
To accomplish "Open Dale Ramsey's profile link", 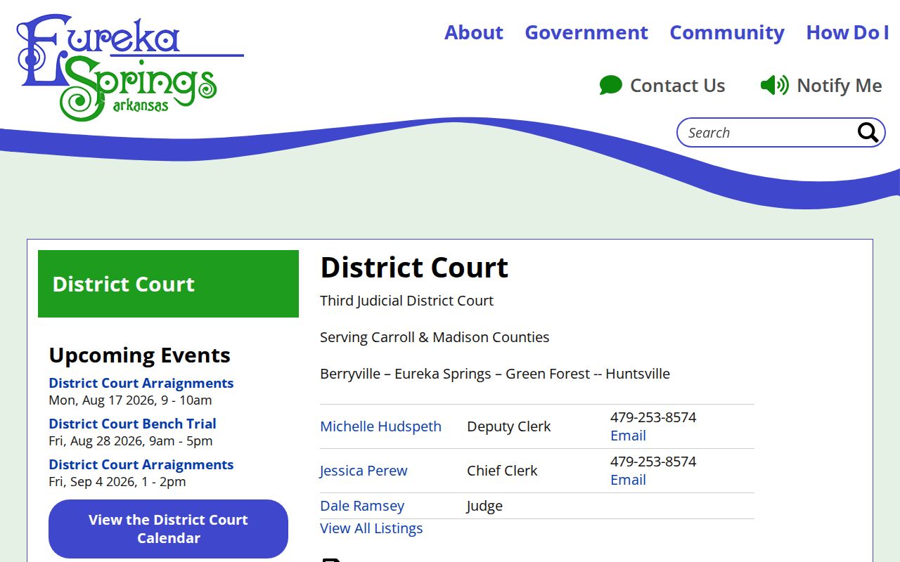I will tap(362, 506).
